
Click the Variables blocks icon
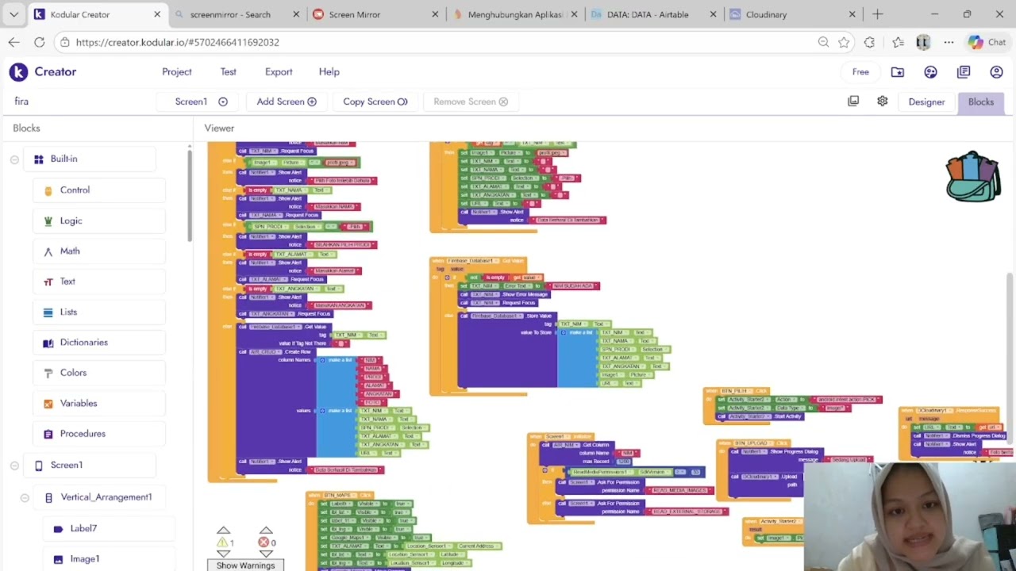tap(48, 404)
